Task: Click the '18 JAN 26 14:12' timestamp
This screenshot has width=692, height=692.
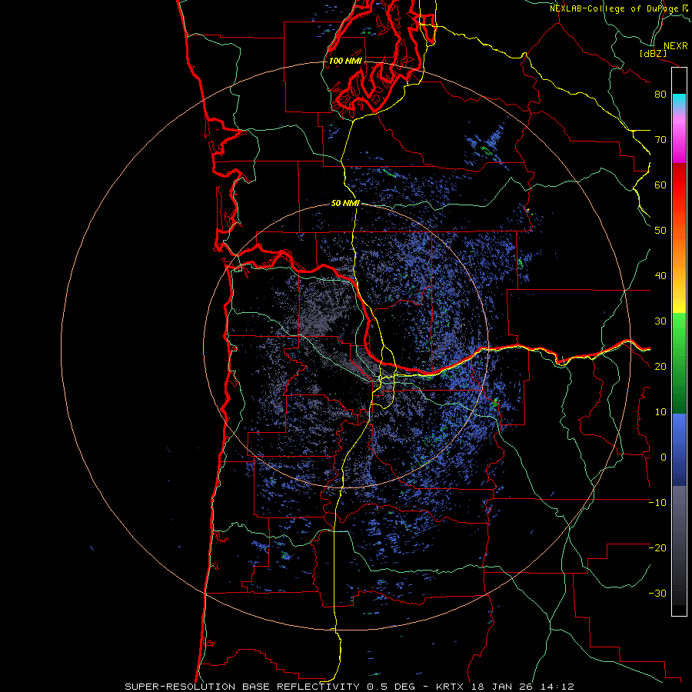Action: 523,687
